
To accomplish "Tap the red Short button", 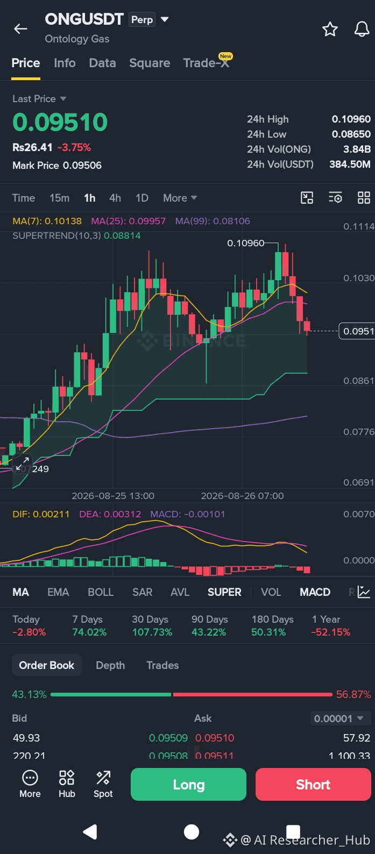I will point(313,785).
